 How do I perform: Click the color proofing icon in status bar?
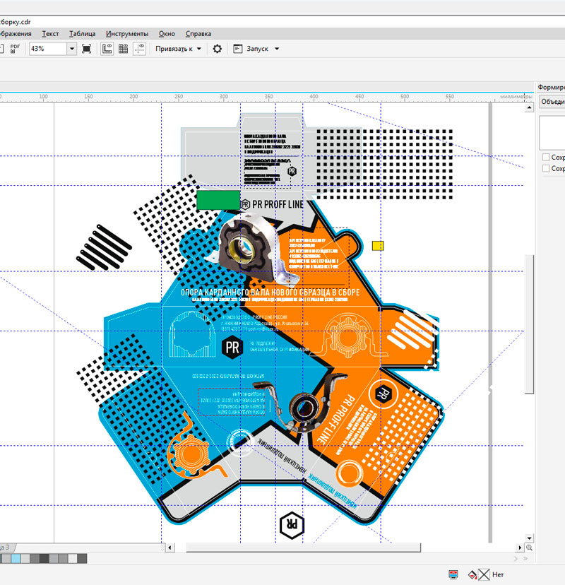(x=453, y=574)
